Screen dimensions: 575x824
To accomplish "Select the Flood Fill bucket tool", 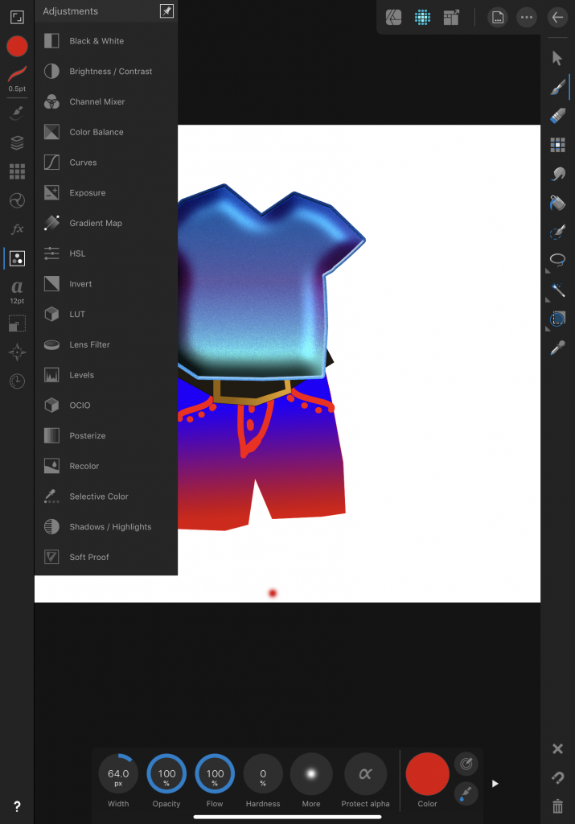I will (557, 202).
